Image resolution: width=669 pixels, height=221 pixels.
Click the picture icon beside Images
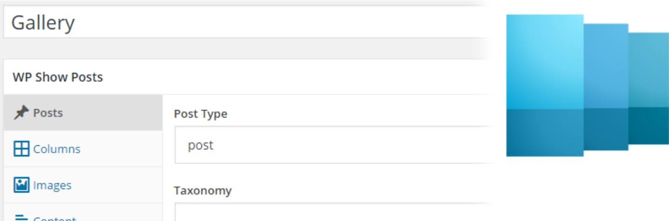(20, 185)
